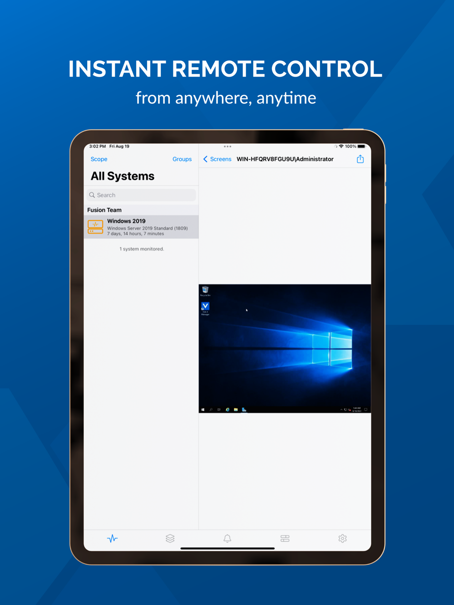This screenshot has height=605, width=454.
Task: Click into the Search systems field
Action: [x=141, y=195]
